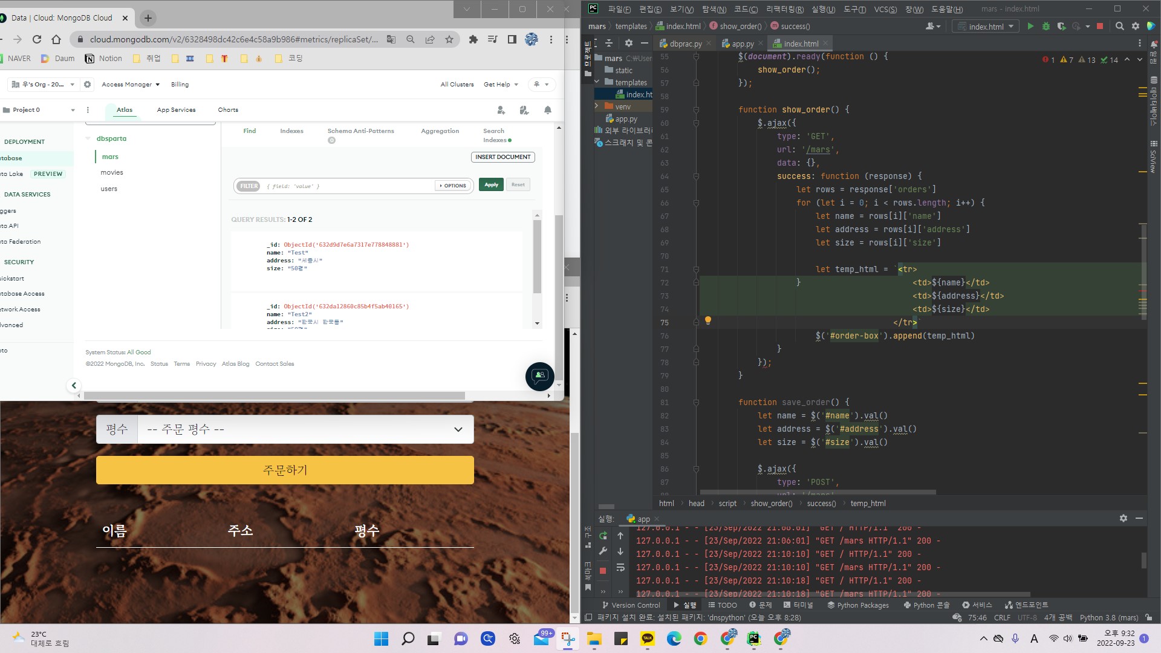Image resolution: width=1161 pixels, height=653 pixels.
Task: Switch to the App Services tab
Action: point(176,110)
